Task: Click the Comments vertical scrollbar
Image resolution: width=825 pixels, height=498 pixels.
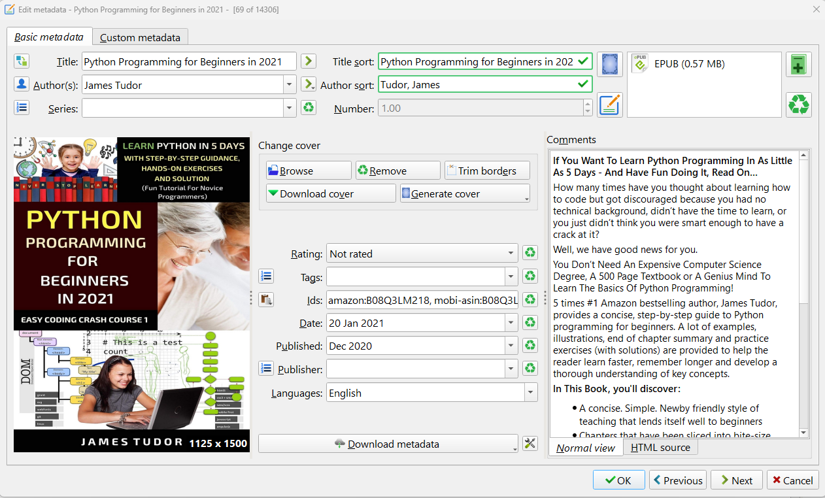Action: coord(804,293)
